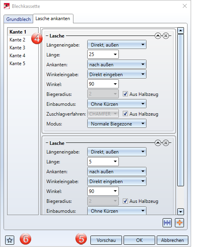Open Winkel dropdown arrow in second Lasche

coord(115,191)
